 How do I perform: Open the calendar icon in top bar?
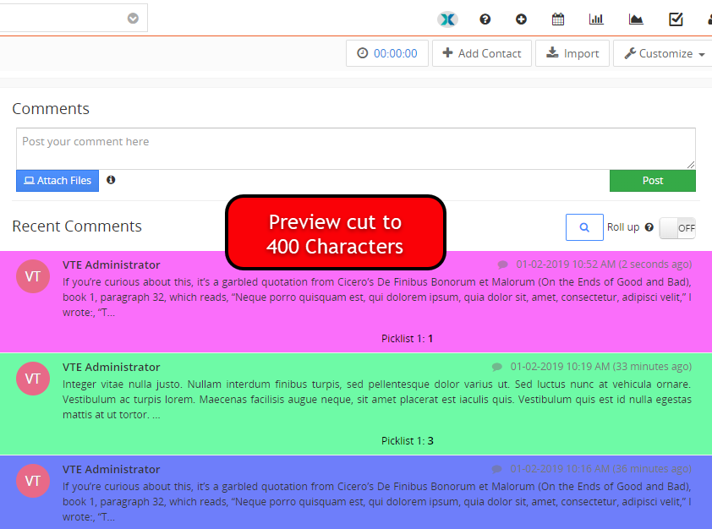click(x=558, y=19)
